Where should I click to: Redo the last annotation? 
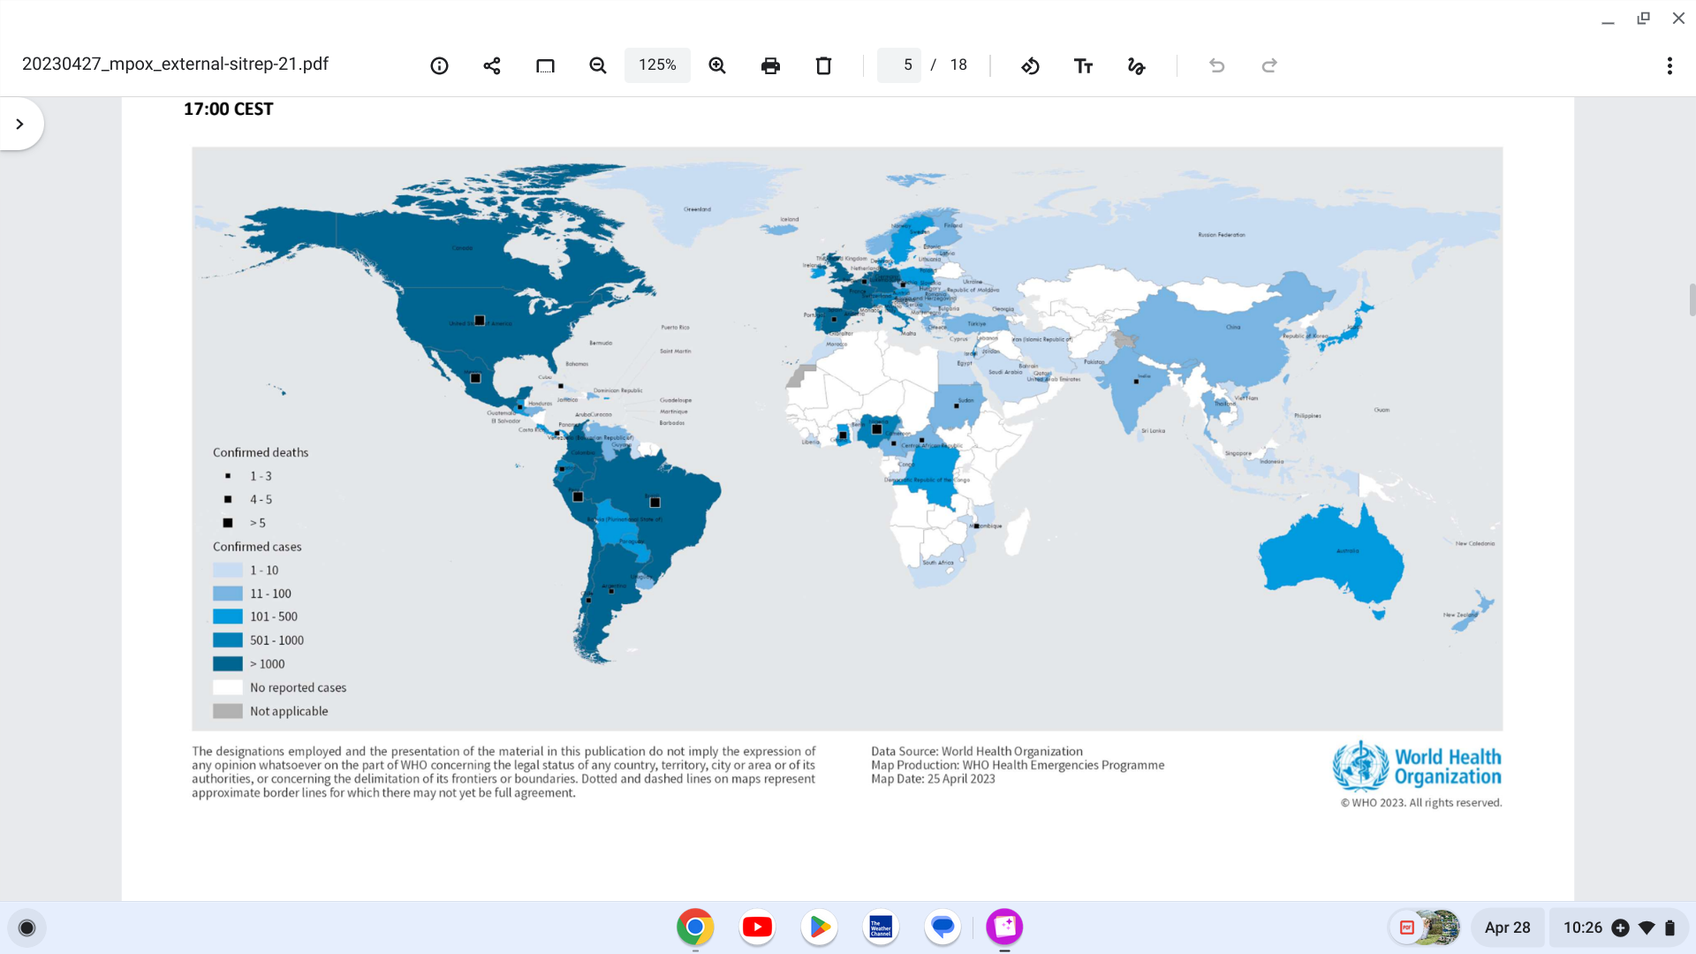[x=1269, y=65]
